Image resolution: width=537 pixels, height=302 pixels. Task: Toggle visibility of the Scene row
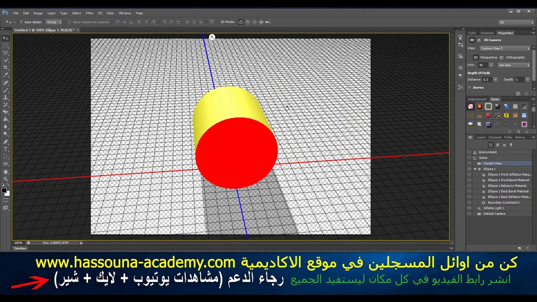point(469,158)
